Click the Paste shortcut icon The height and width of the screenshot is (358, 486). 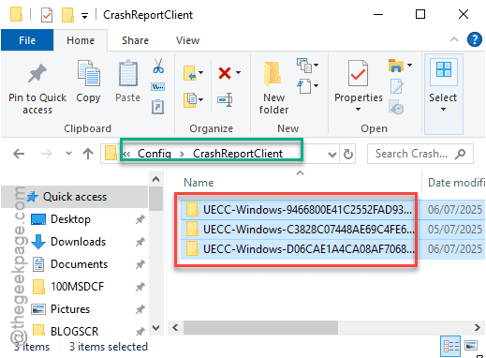tap(158, 107)
